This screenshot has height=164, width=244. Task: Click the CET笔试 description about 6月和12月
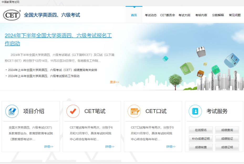(91, 133)
